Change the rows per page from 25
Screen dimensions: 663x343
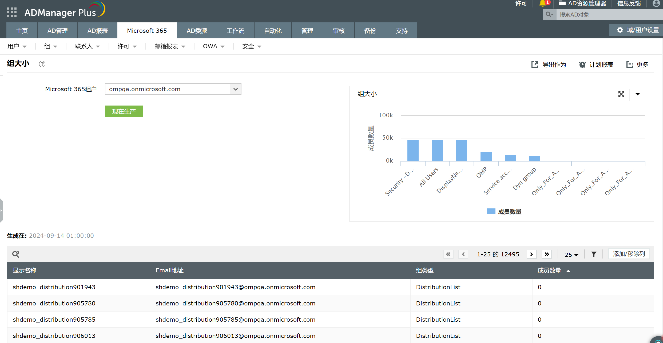click(571, 255)
